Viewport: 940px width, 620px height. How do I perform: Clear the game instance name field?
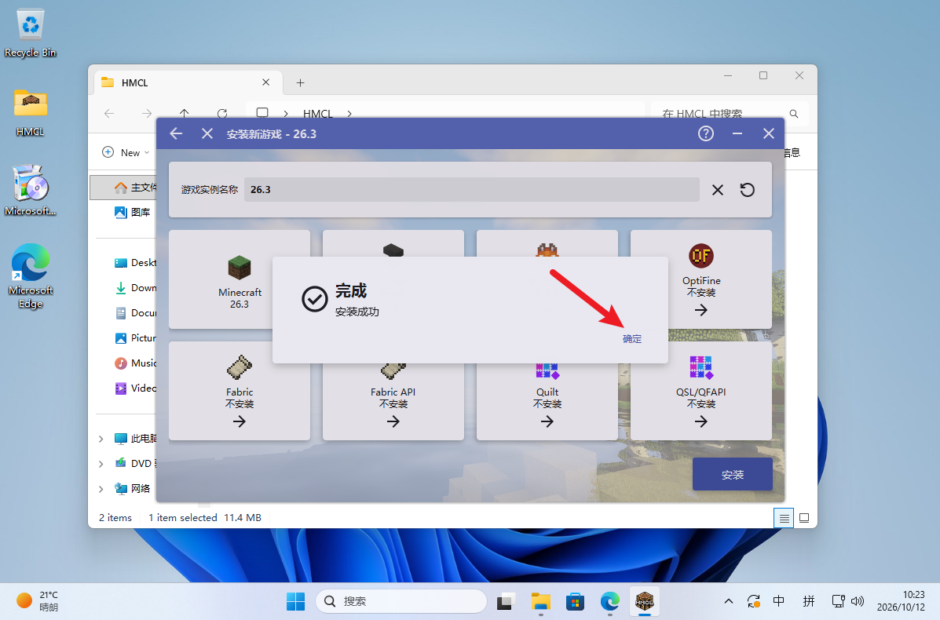pos(718,190)
